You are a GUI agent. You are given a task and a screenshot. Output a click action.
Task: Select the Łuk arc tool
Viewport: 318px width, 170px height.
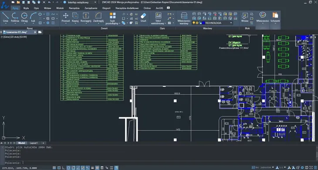click(x=33, y=17)
